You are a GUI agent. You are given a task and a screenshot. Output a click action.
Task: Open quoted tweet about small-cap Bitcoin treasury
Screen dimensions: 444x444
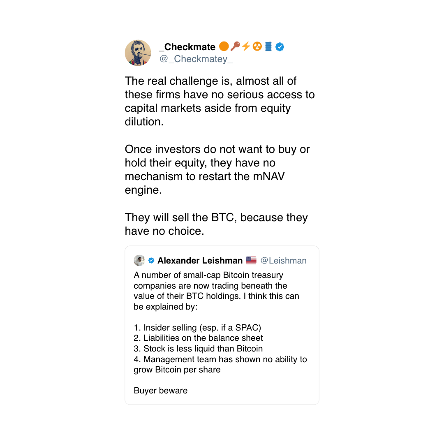pyautogui.click(x=222, y=325)
